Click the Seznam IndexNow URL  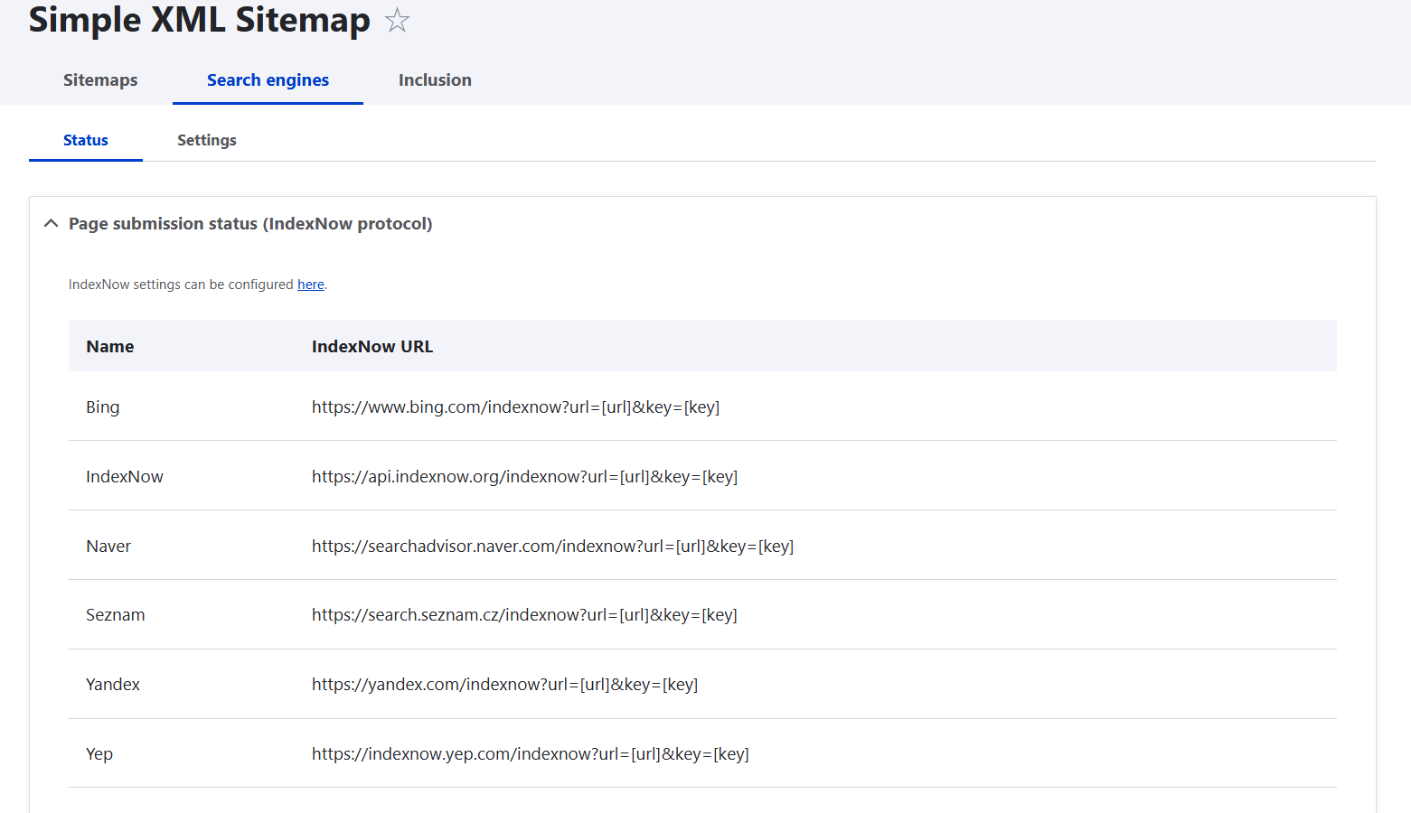[x=524, y=614]
